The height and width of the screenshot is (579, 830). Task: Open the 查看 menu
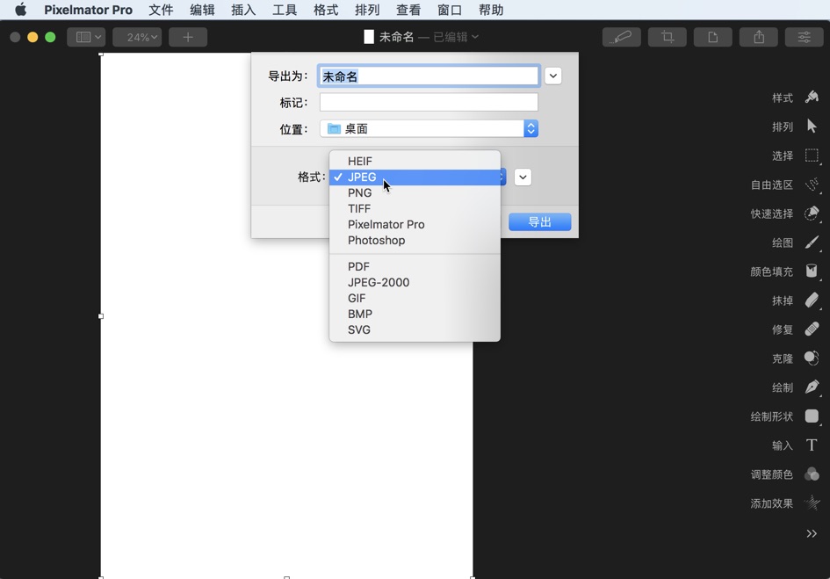(408, 10)
